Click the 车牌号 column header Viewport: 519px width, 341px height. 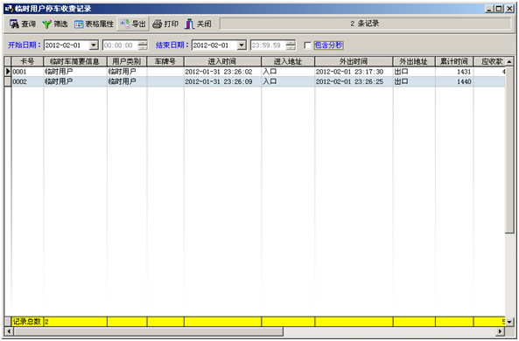point(165,61)
